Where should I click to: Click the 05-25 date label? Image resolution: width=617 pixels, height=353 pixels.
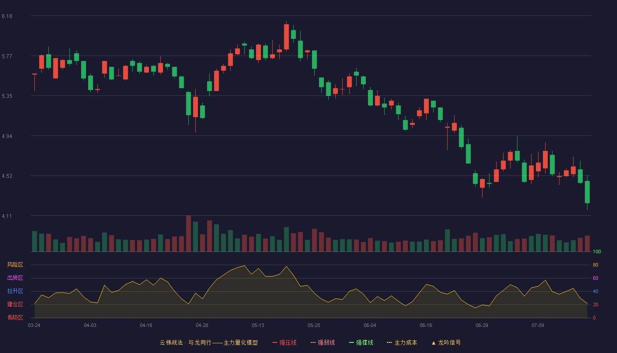pyautogui.click(x=314, y=325)
